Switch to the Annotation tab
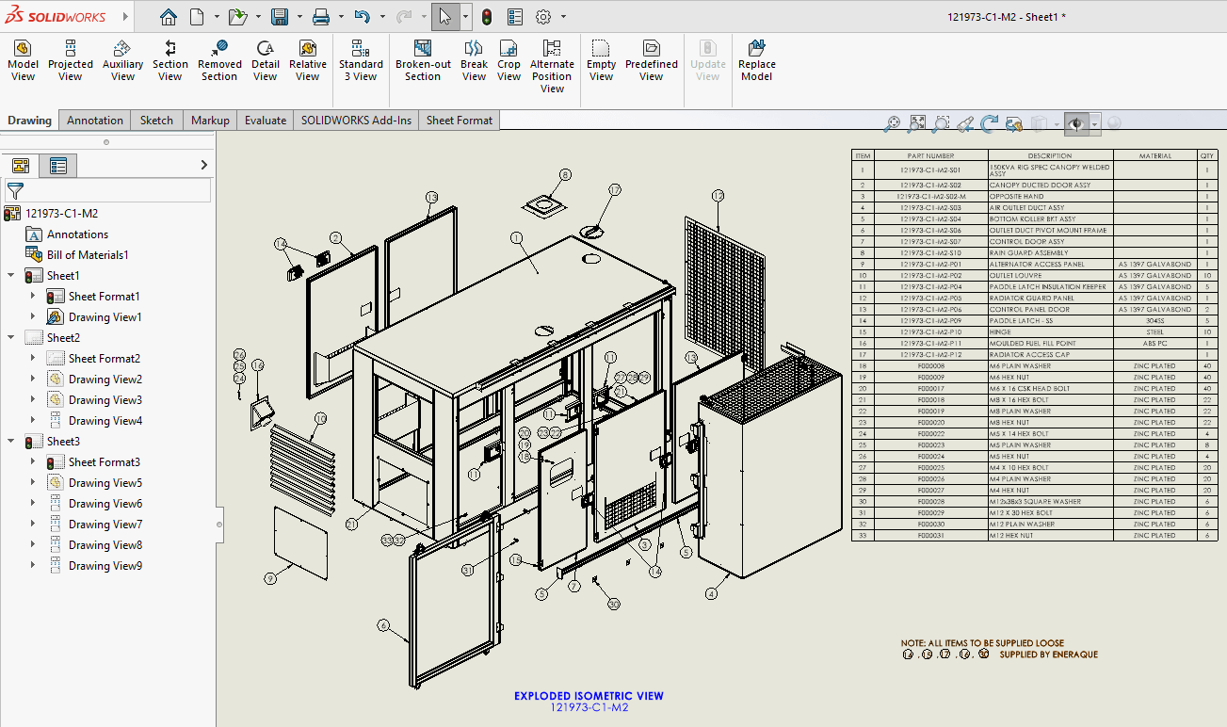 (94, 121)
